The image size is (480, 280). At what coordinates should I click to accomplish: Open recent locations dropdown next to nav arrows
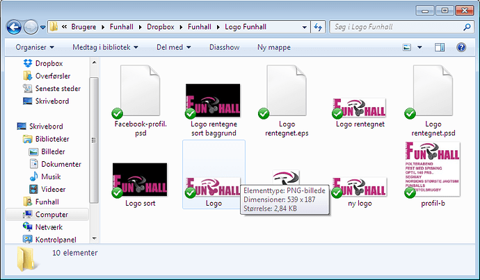pos(43,28)
